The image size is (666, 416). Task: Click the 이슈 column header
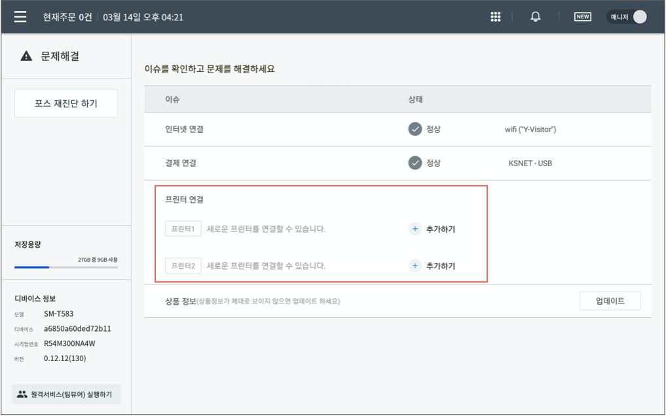pyautogui.click(x=172, y=99)
